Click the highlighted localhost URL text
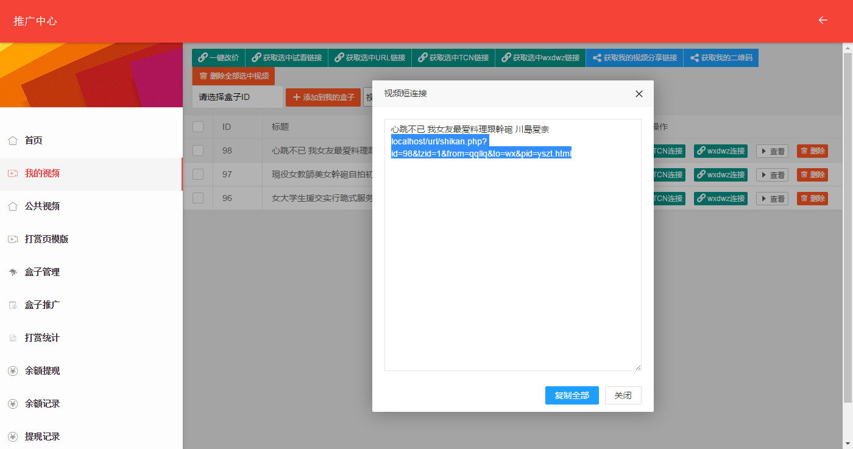The height and width of the screenshot is (449, 853). pos(481,148)
